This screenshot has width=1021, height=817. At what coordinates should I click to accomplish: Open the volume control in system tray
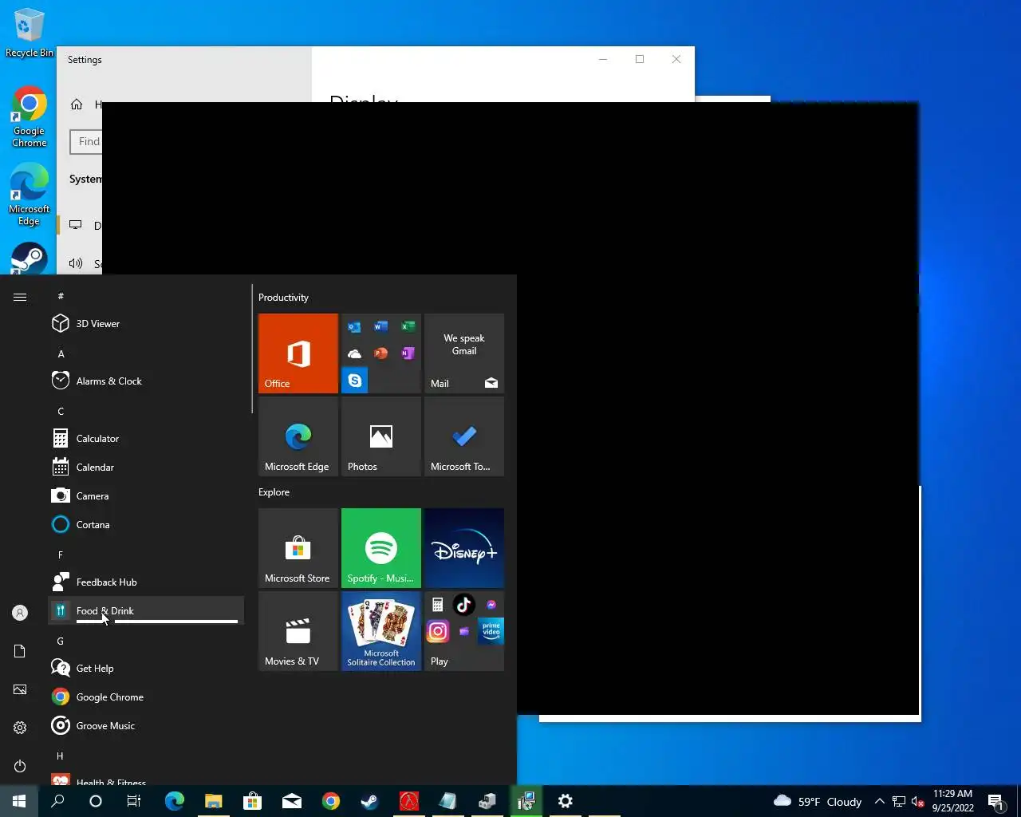click(917, 801)
